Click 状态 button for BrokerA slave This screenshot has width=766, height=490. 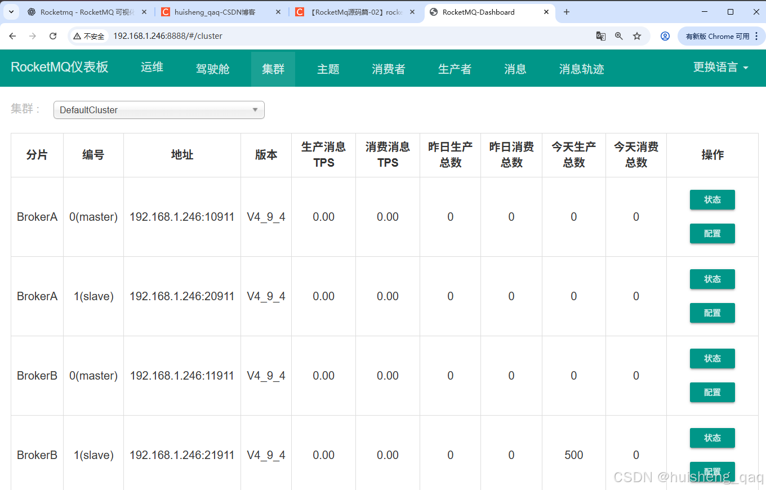point(712,279)
